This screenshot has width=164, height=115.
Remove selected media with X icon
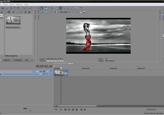[x=14, y=12]
